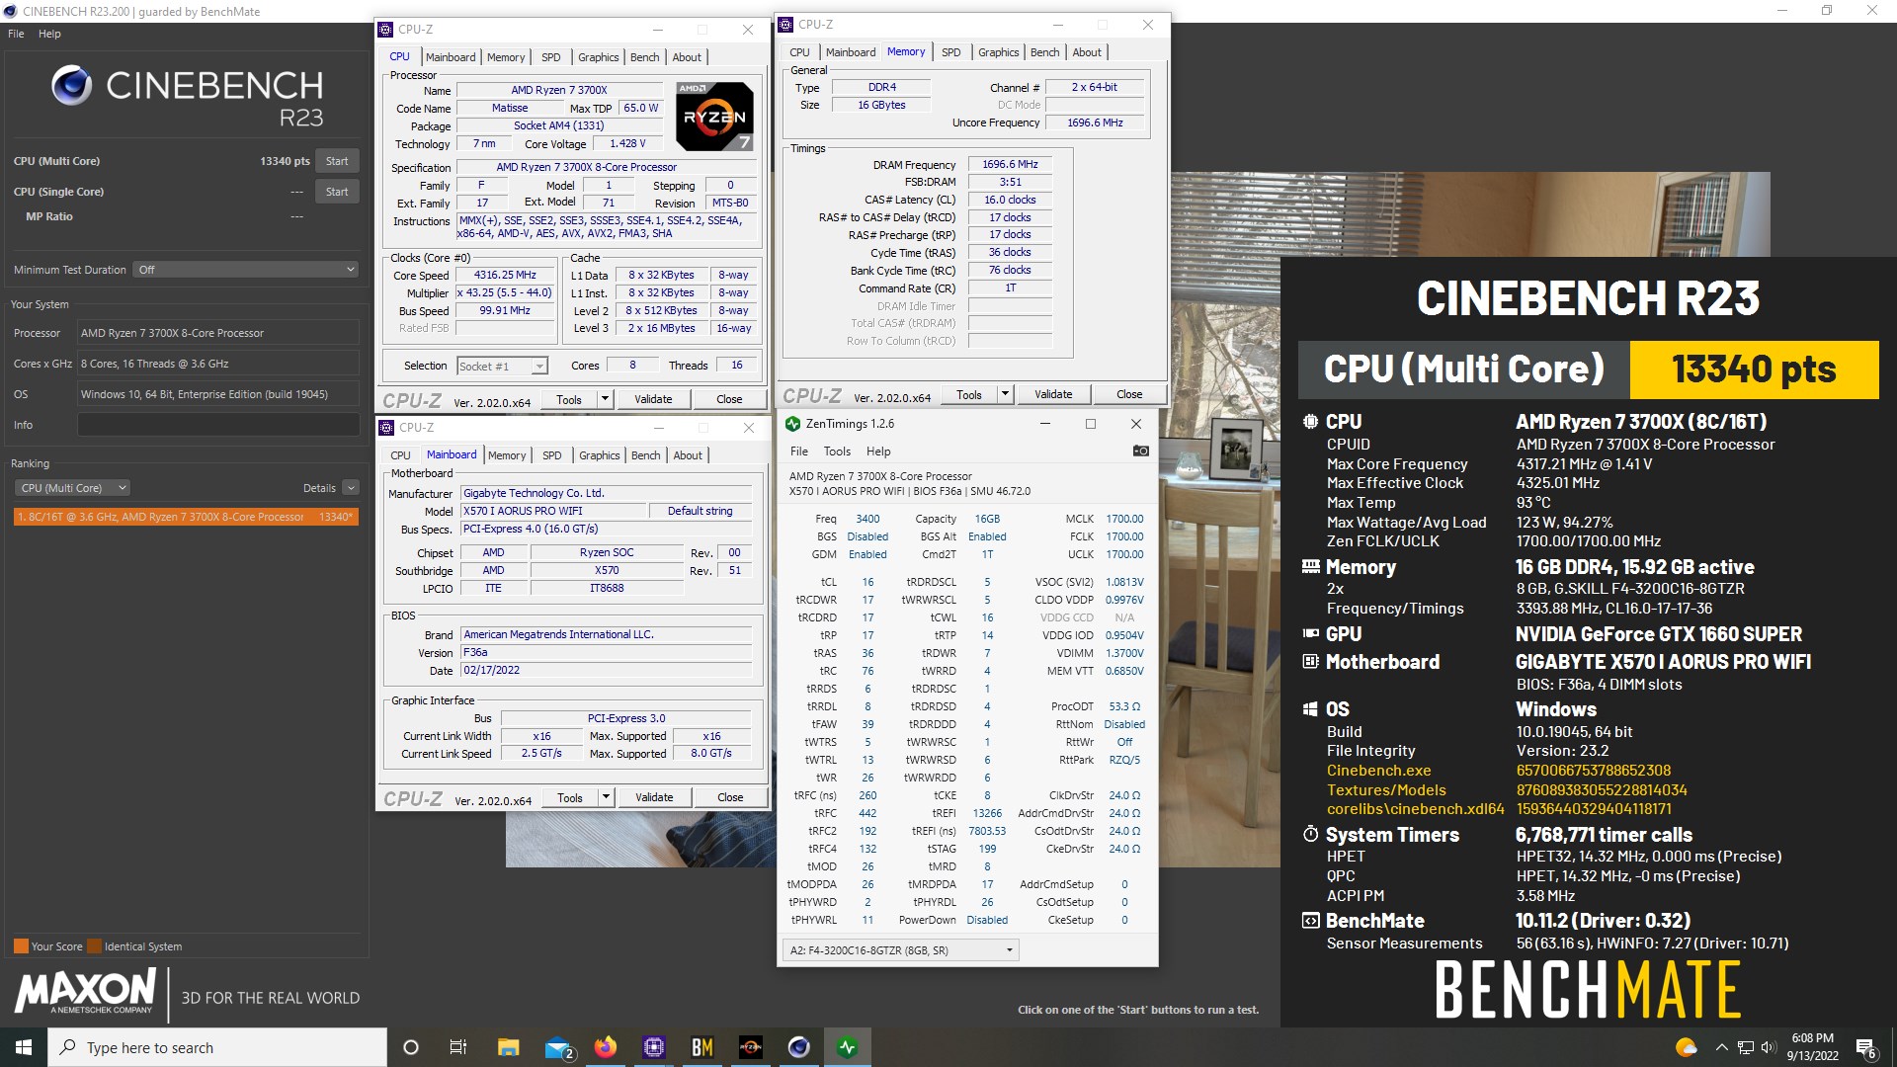Click the ZenTimings title bar icon

coord(792,424)
